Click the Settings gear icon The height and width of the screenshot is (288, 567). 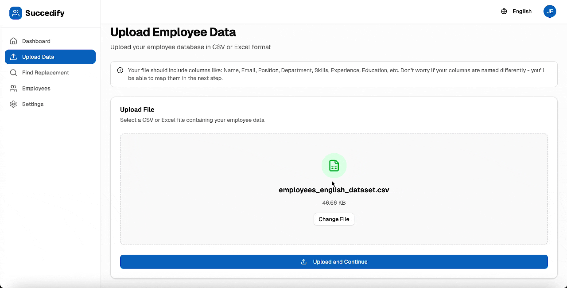[x=13, y=104]
